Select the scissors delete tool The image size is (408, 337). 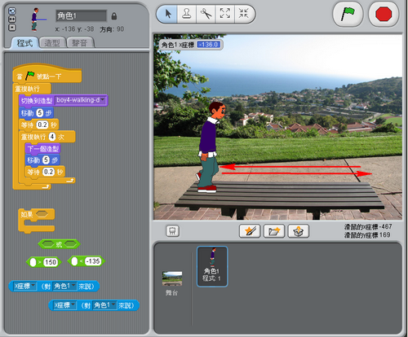click(x=206, y=14)
